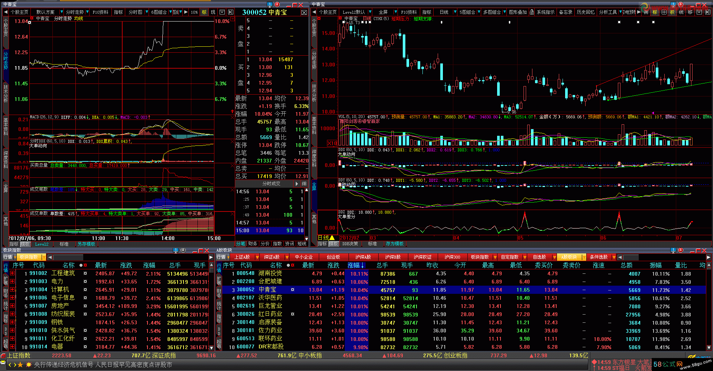Click the scroll-left arrow in the 板块指数 tab strip
This screenshot has height=371, width=713.
50,257
